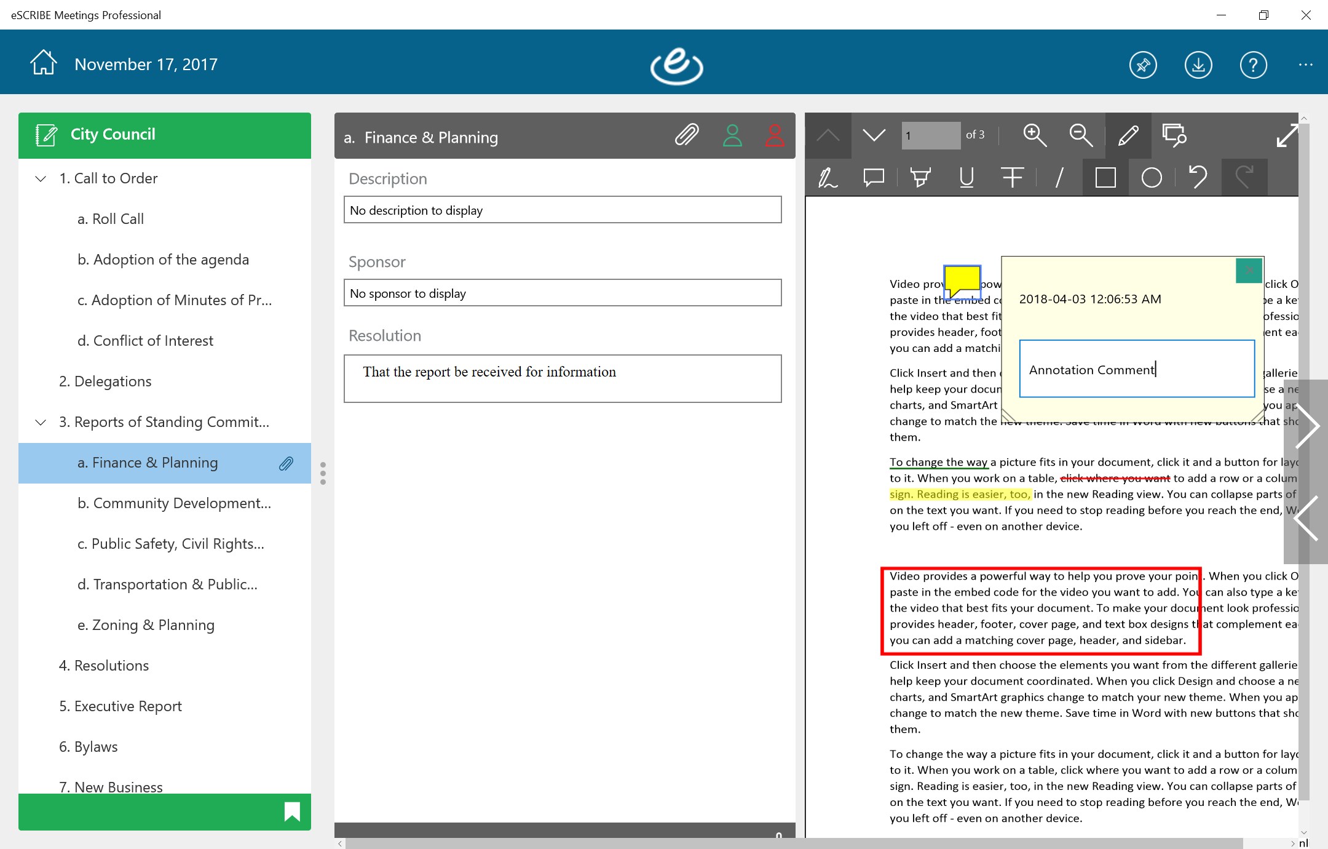This screenshot has width=1328, height=849.
Task: Open the download icon in header
Action: (1198, 65)
